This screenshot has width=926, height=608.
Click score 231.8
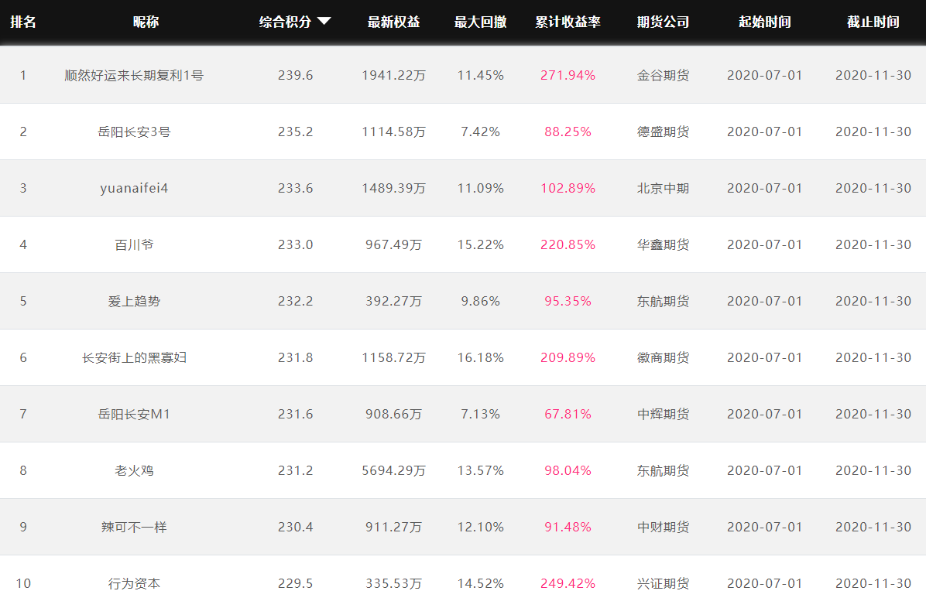point(295,357)
